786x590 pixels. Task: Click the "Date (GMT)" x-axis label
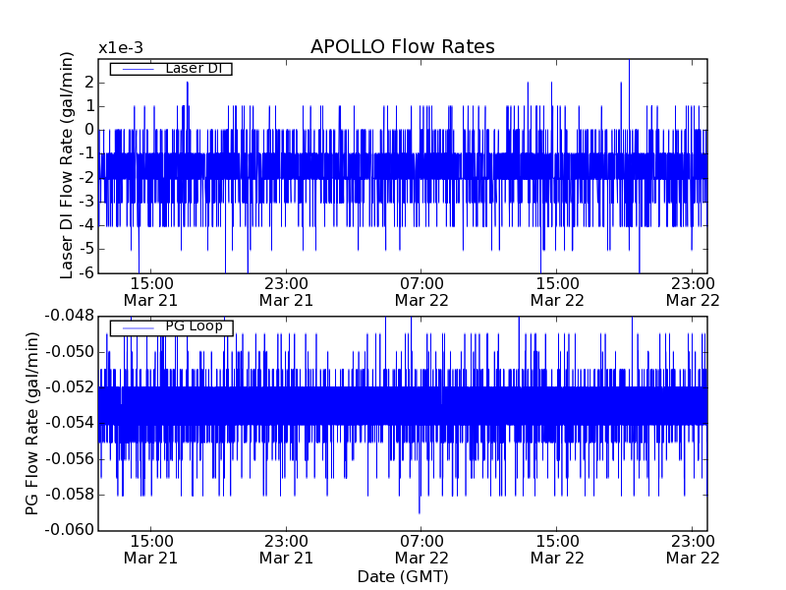402,576
